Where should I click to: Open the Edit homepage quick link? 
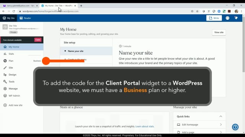(199, 124)
